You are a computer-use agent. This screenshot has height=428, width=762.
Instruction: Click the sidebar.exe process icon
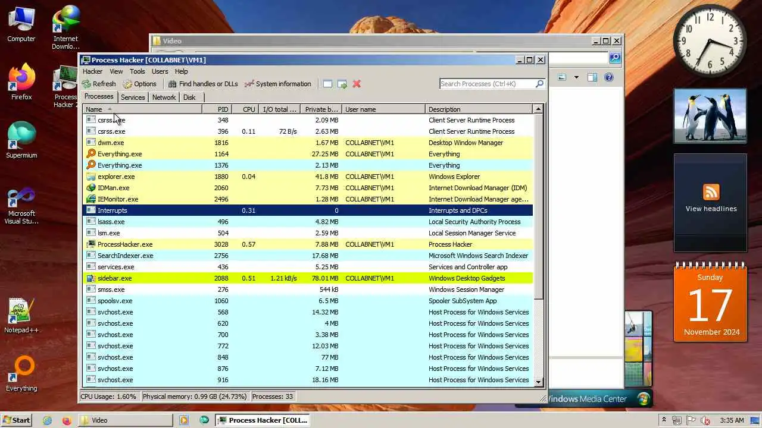(91, 278)
